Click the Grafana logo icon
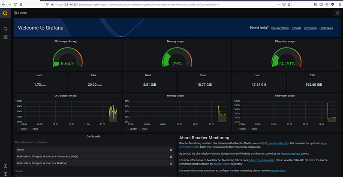This screenshot has width=343, height=177. (5, 13)
